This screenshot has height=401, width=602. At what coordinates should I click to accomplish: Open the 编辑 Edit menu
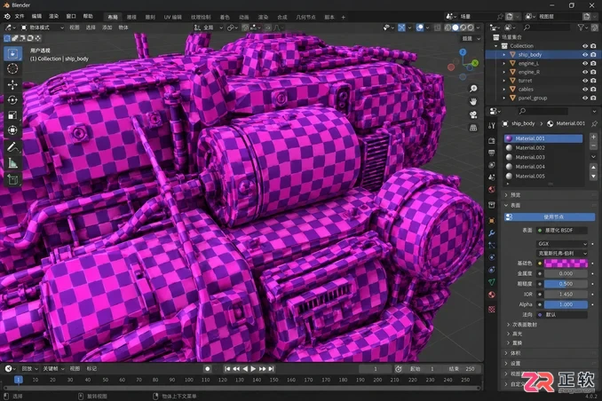(x=37, y=17)
